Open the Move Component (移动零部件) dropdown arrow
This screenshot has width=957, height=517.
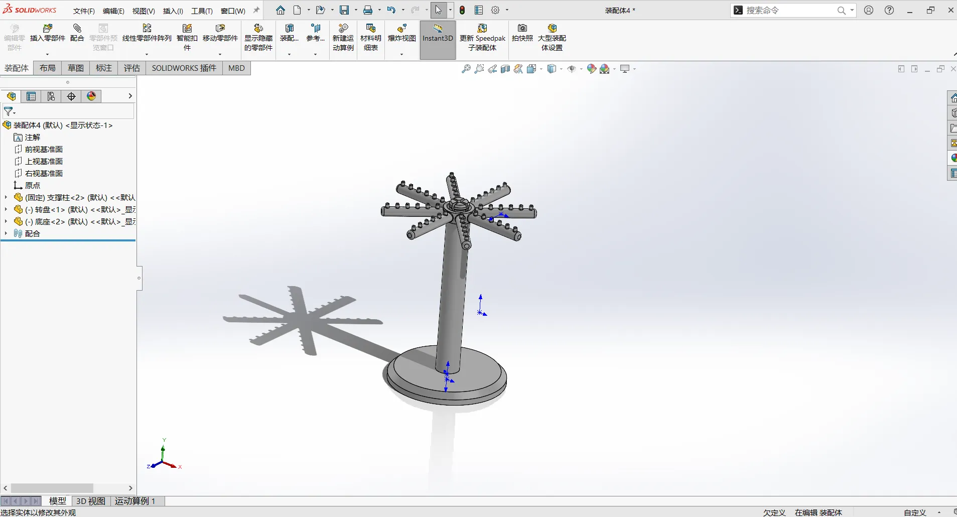(x=220, y=54)
